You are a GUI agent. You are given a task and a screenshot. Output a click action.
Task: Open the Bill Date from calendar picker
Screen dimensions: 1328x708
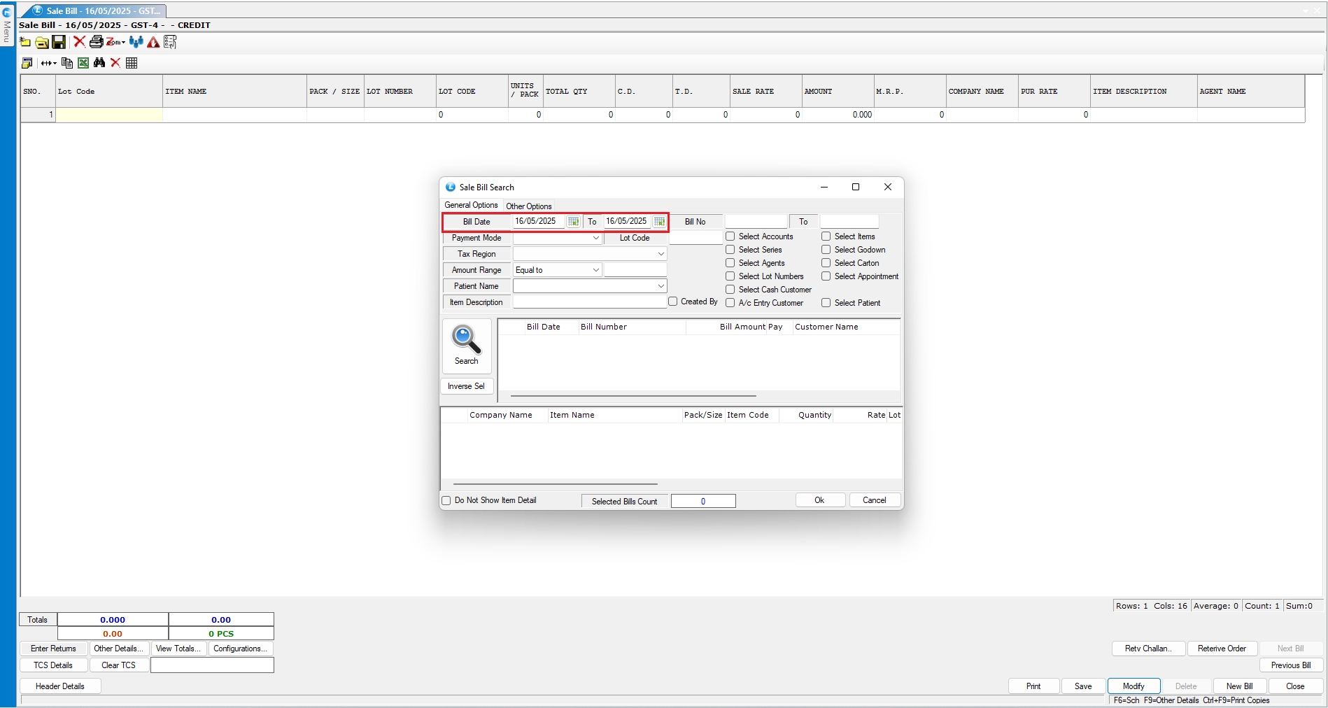point(573,222)
